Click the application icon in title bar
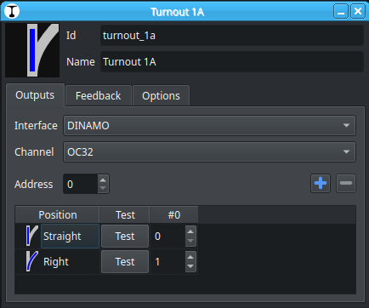The height and width of the screenshot is (308, 369). [12, 11]
